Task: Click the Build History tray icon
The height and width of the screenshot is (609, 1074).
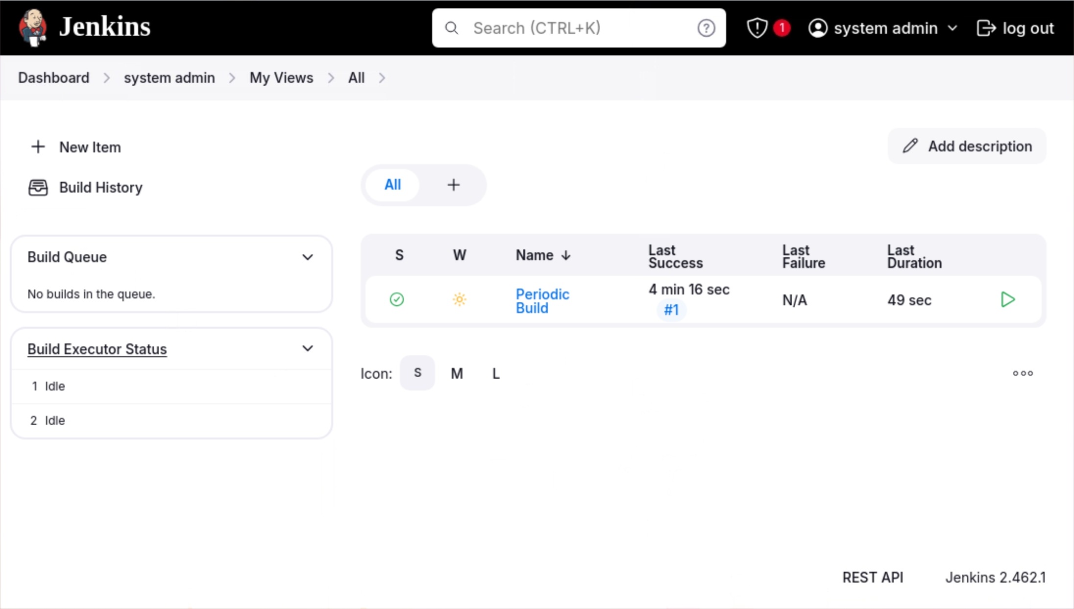Action: [38, 188]
